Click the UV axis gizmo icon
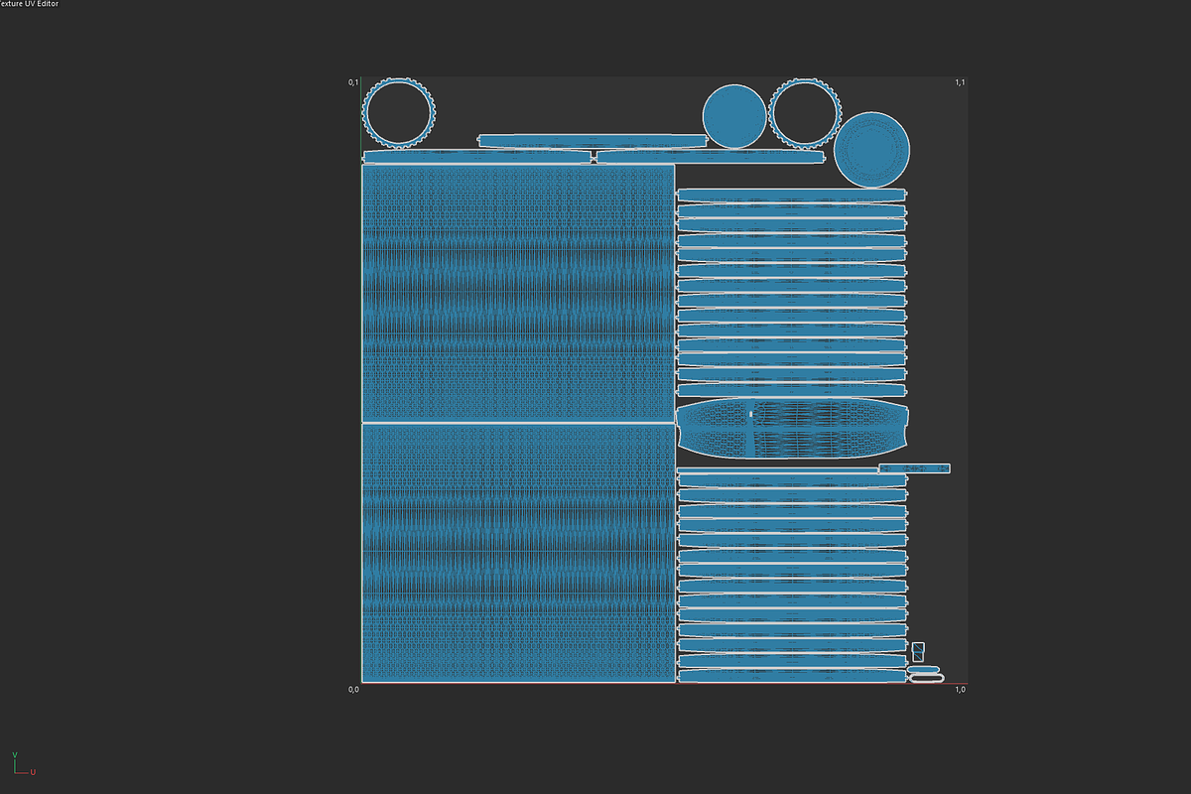The width and height of the screenshot is (1191, 794). click(x=22, y=762)
